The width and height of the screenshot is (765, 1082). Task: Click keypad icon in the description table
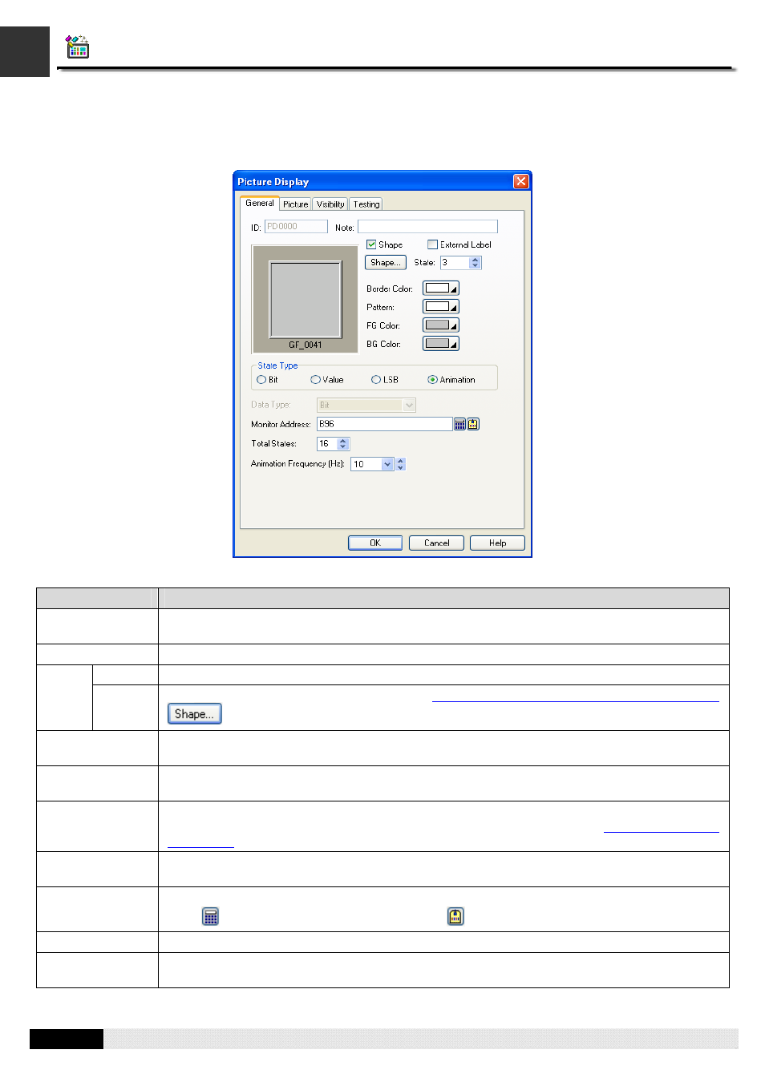click(210, 916)
